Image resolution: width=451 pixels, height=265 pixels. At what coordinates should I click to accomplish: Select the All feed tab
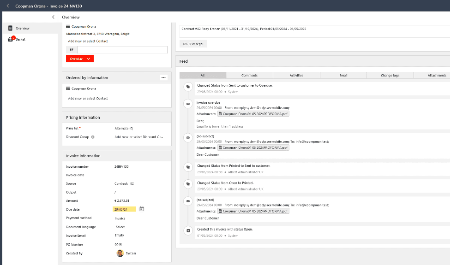point(203,75)
